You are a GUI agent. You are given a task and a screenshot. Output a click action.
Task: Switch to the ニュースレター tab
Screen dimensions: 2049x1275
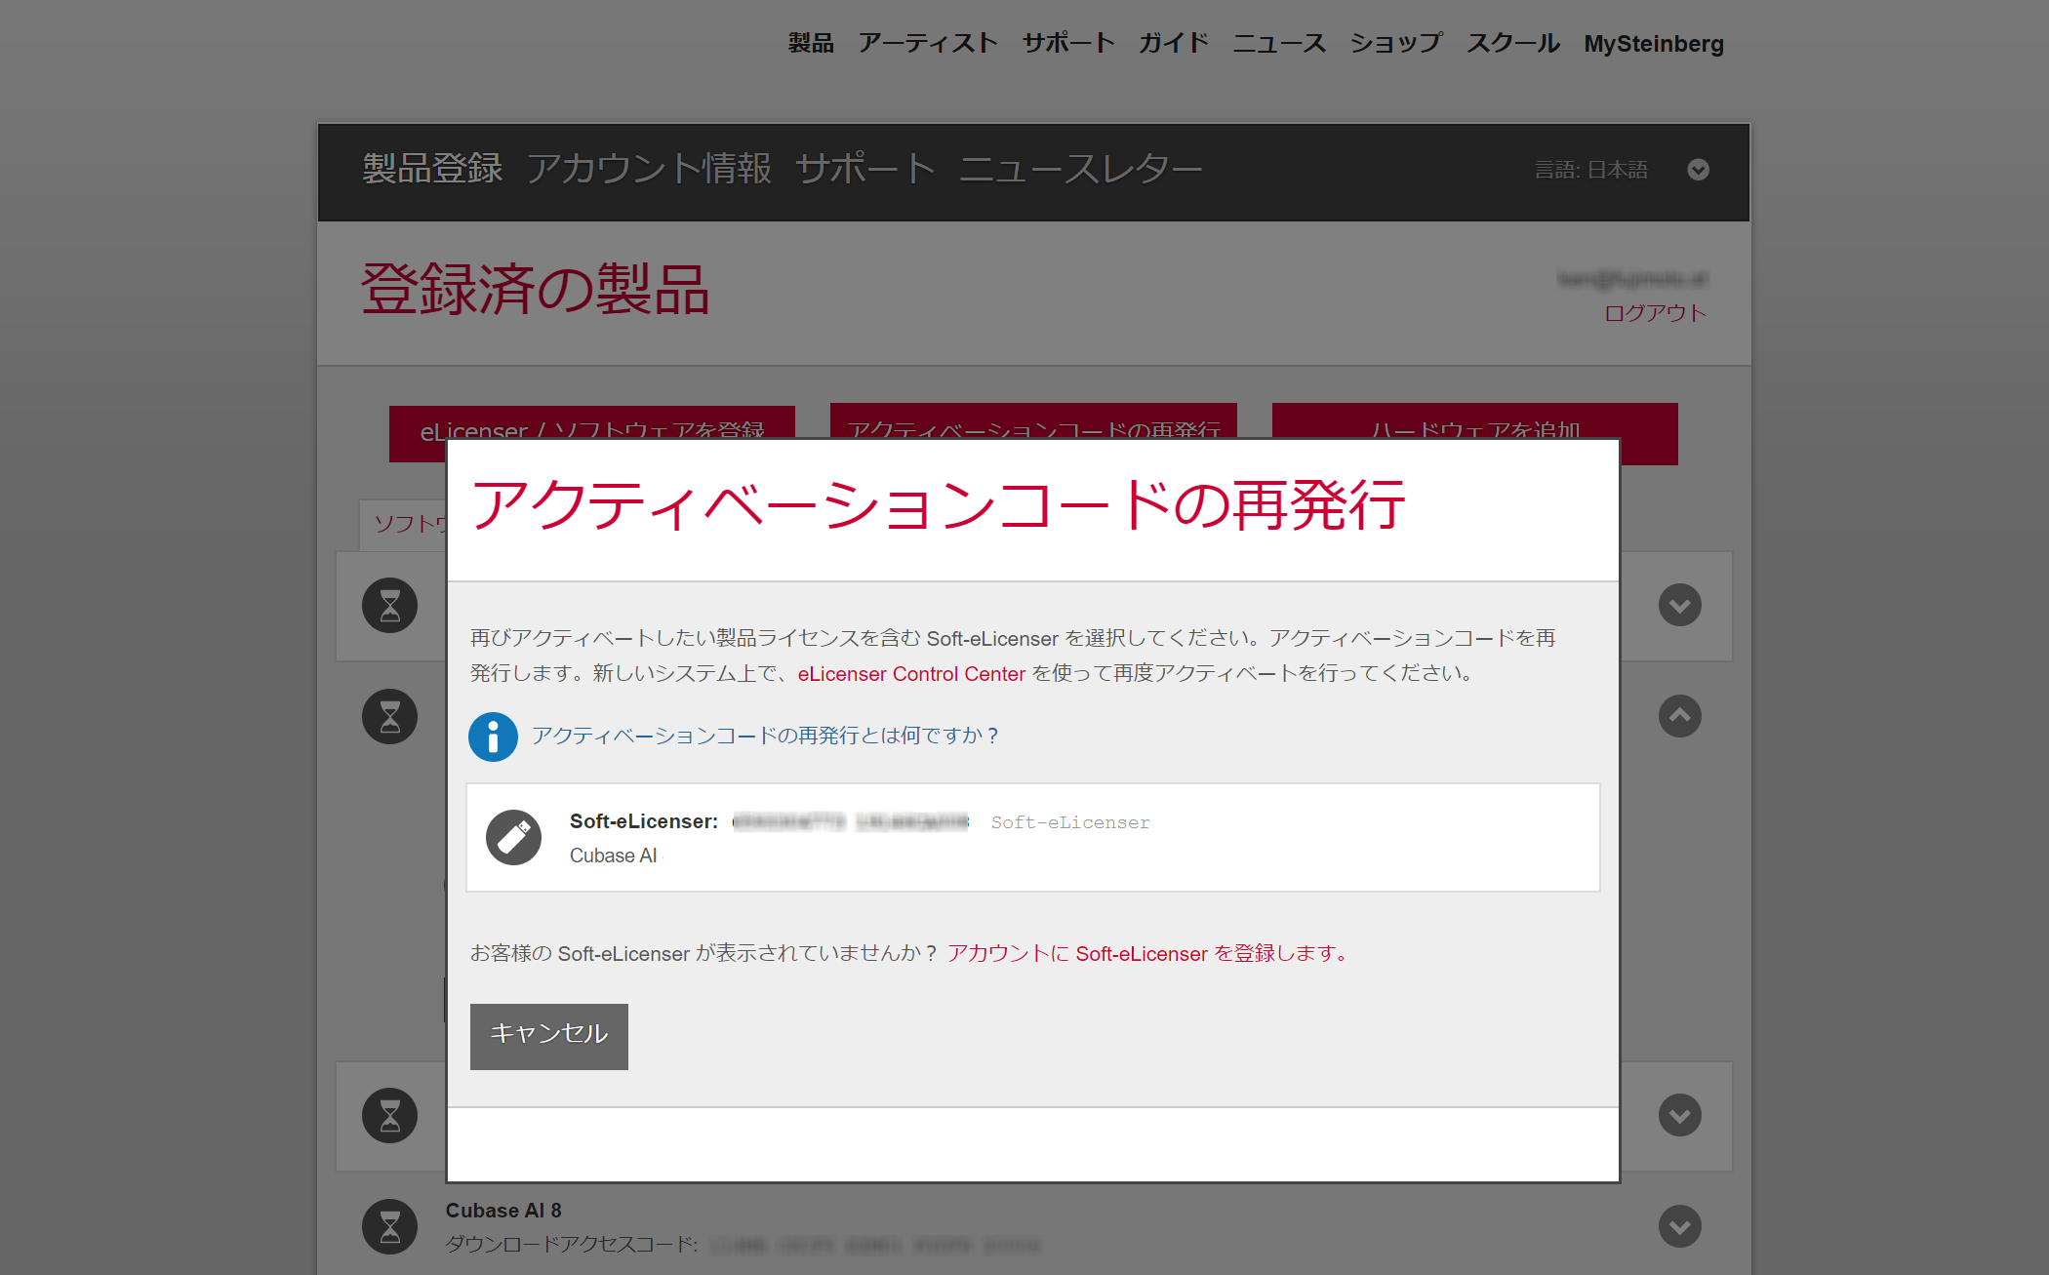click(1080, 169)
